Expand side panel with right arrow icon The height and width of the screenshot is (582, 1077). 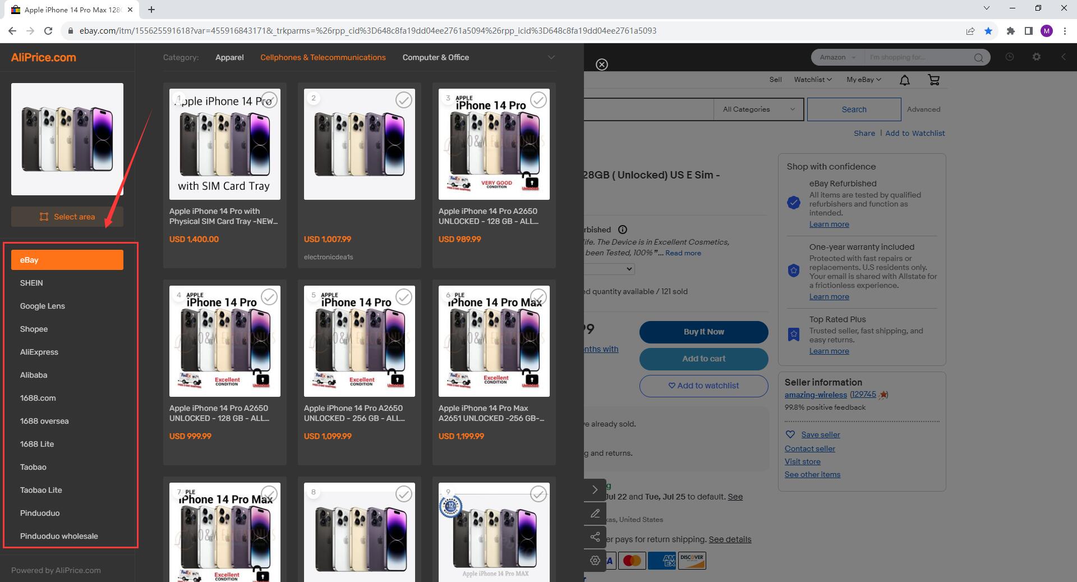pyautogui.click(x=595, y=490)
